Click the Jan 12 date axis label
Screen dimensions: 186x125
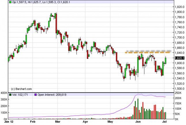[x=9, y=122]
